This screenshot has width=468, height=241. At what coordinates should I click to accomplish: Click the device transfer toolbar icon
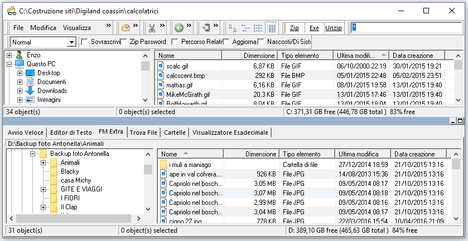[206, 28]
